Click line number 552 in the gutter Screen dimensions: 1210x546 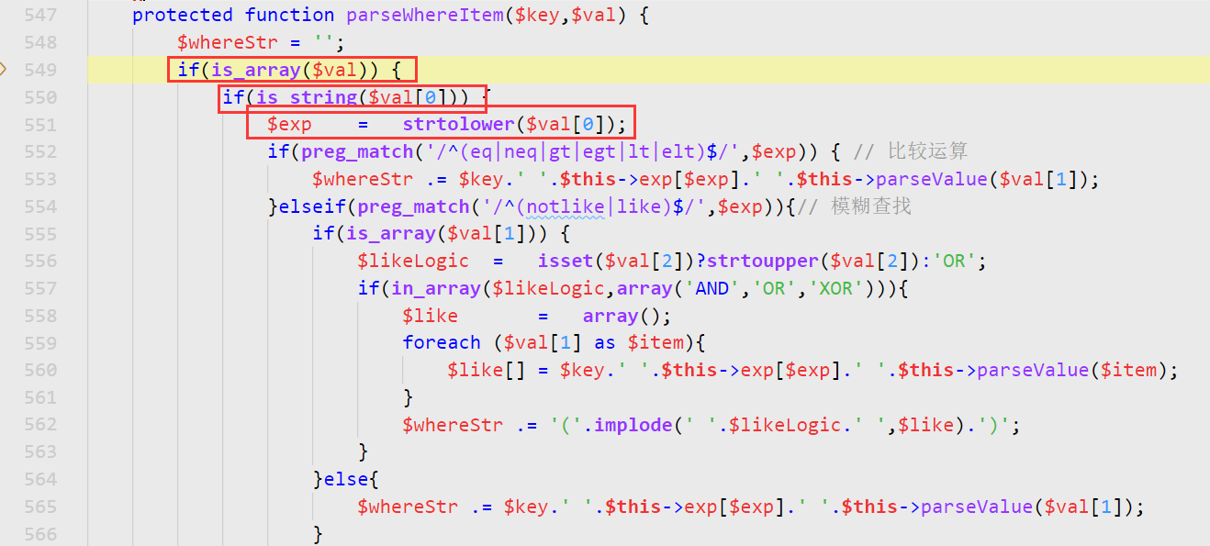coord(39,151)
